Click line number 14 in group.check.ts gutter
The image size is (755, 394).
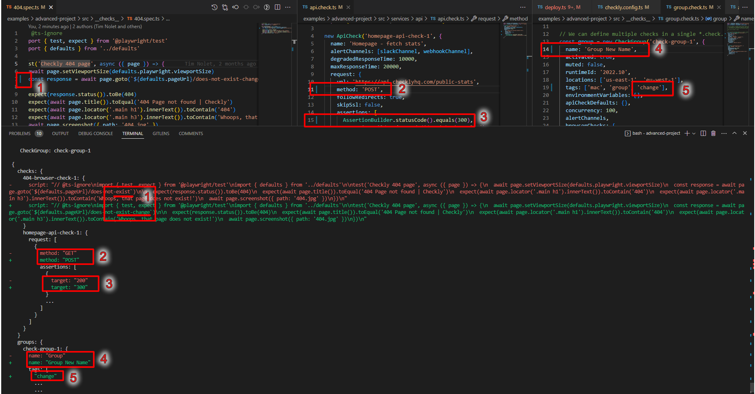point(546,49)
